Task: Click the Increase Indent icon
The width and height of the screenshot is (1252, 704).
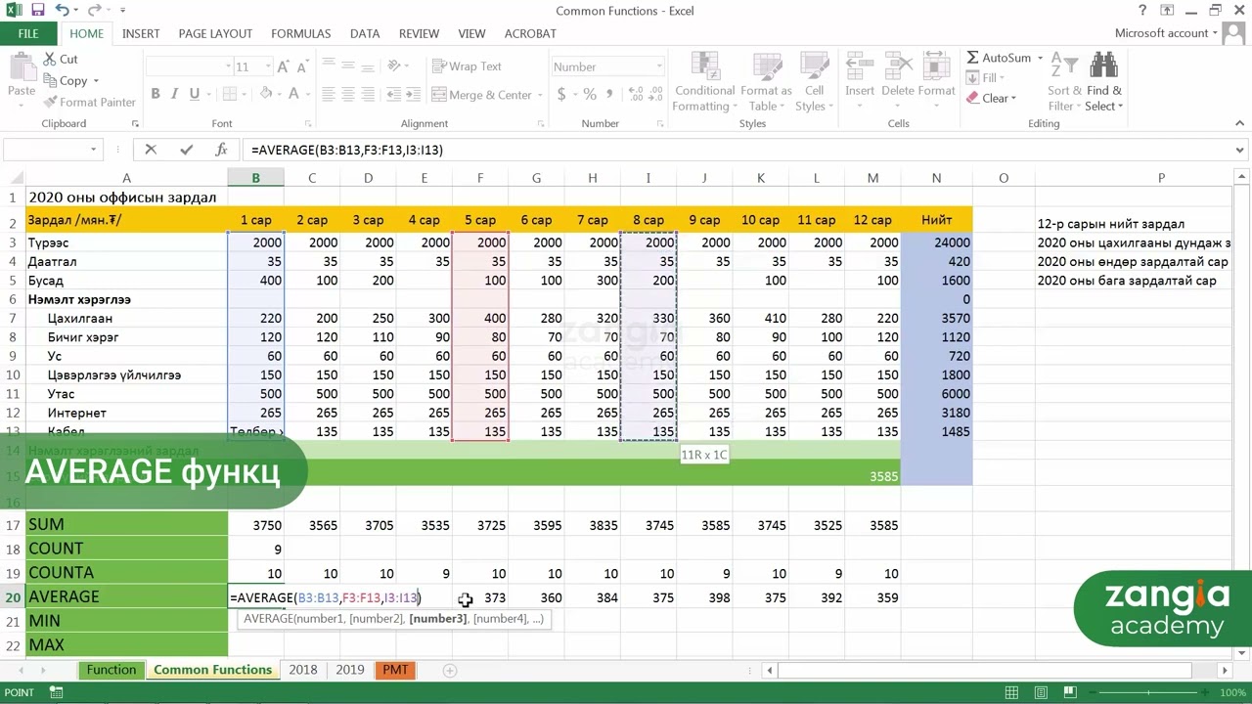Action: point(415,95)
